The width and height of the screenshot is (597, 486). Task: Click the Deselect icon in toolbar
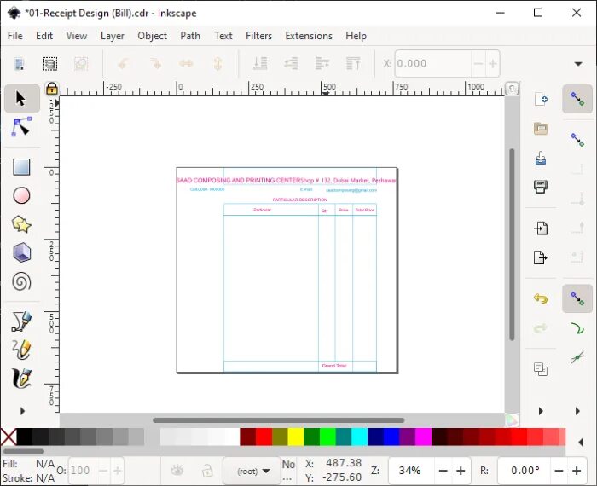[x=81, y=64]
